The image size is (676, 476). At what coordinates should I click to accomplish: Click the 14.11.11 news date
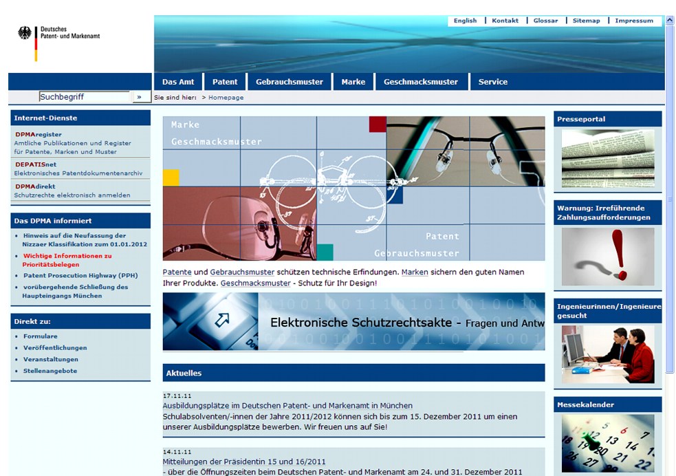pos(177,452)
